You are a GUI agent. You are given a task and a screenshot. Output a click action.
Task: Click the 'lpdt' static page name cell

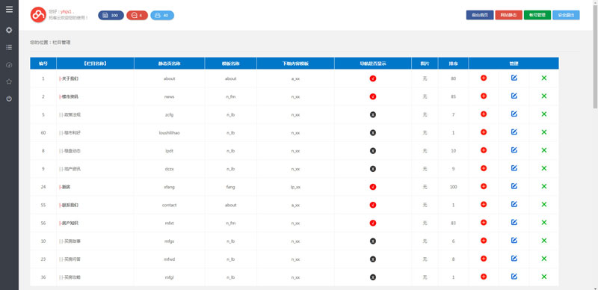[170, 151]
